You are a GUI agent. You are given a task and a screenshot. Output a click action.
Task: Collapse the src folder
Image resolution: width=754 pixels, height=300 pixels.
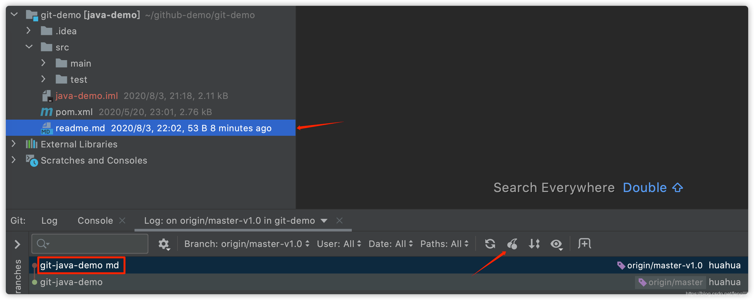point(29,47)
